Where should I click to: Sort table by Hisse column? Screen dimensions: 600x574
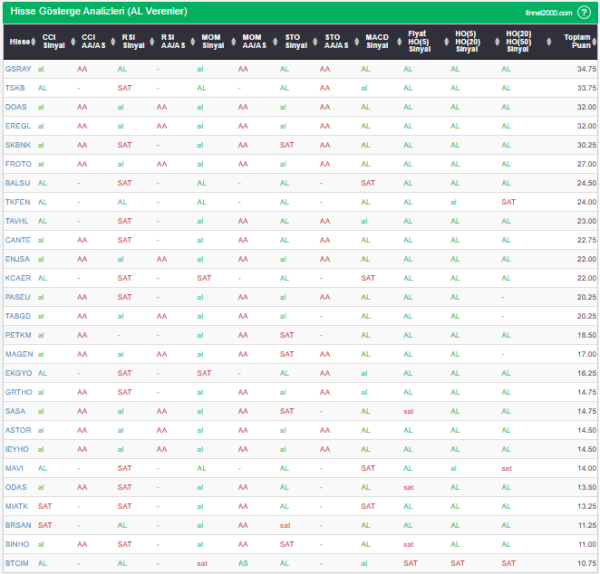(18, 42)
